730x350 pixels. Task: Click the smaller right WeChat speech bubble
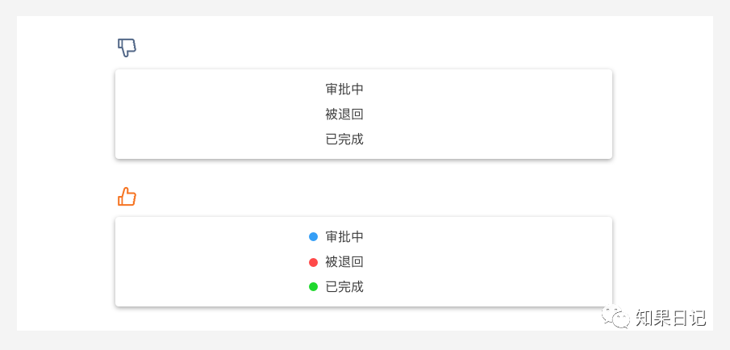point(622,320)
